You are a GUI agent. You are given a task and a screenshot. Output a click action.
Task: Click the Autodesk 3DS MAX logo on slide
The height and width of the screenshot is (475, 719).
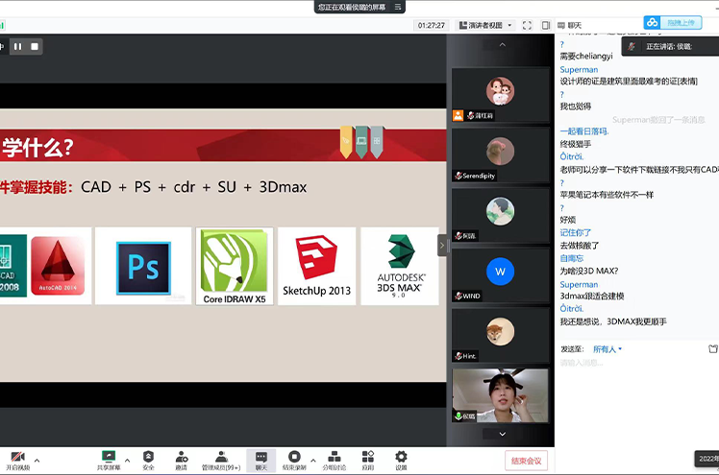point(400,267)
